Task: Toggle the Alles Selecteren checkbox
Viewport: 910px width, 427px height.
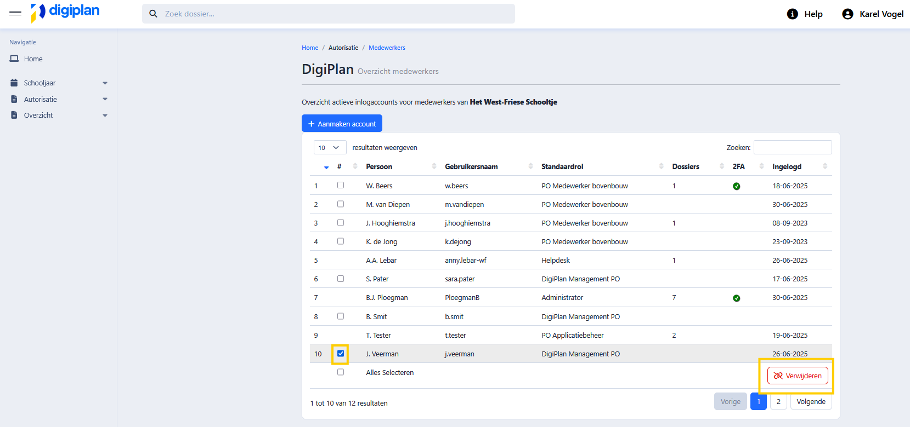Action: pos(341,372)
